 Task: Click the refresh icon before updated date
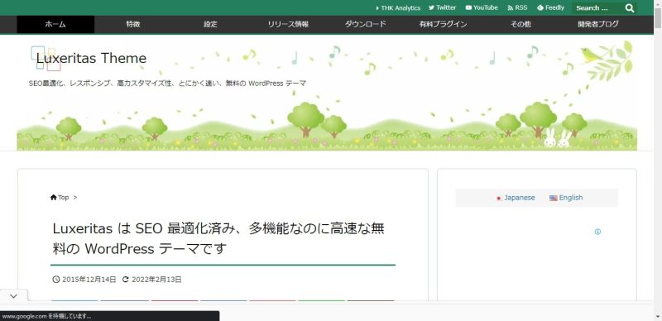(x=126, y=279)
